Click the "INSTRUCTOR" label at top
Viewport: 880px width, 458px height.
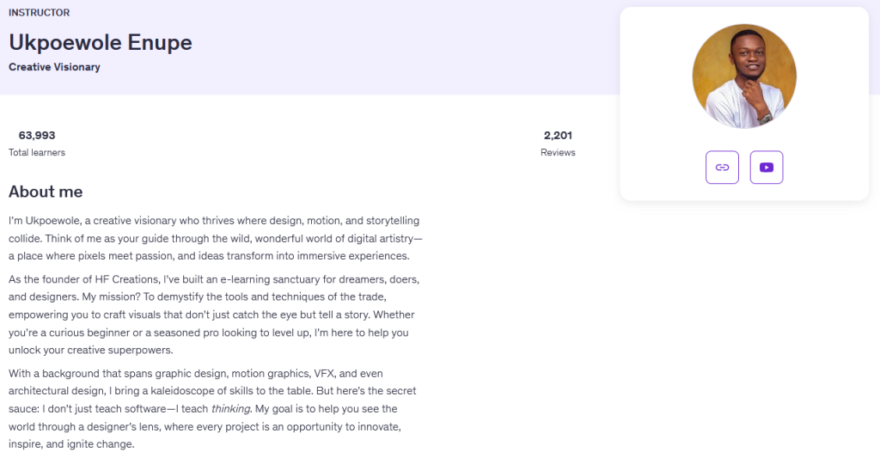click(x=40, y=13)
